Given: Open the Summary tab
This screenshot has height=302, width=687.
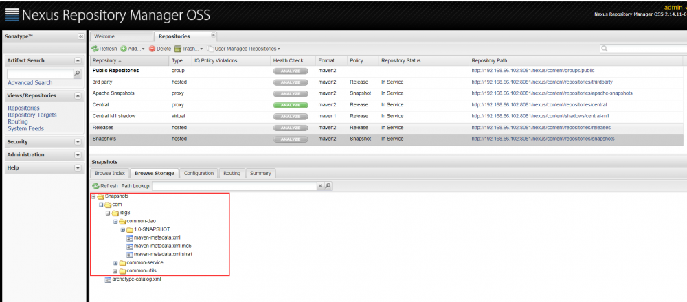Looking at the screenshot, I should (260, 174).
